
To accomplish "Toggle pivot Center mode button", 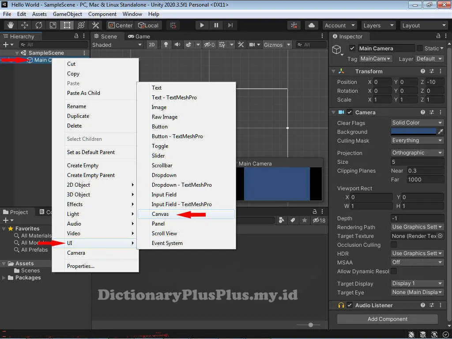I will point(120,25).
